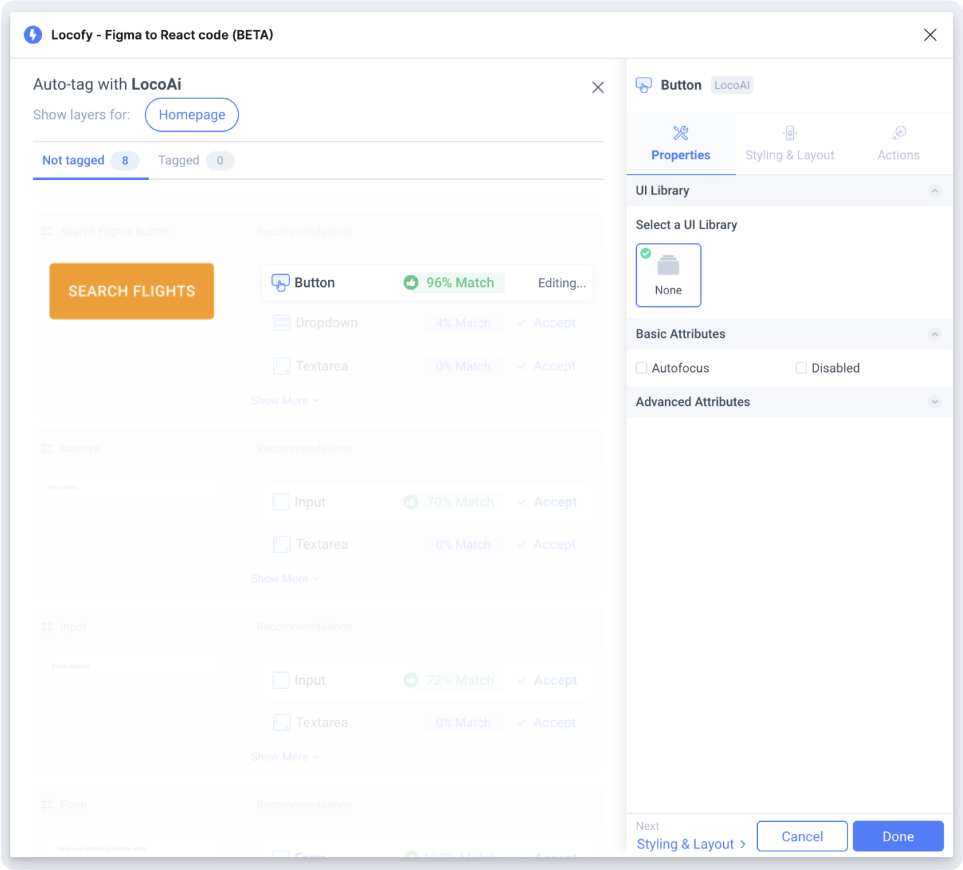Viewport: 963px width, 870px height.
Task: Open the Not tagged tab
Action: [x=74, y=160]
